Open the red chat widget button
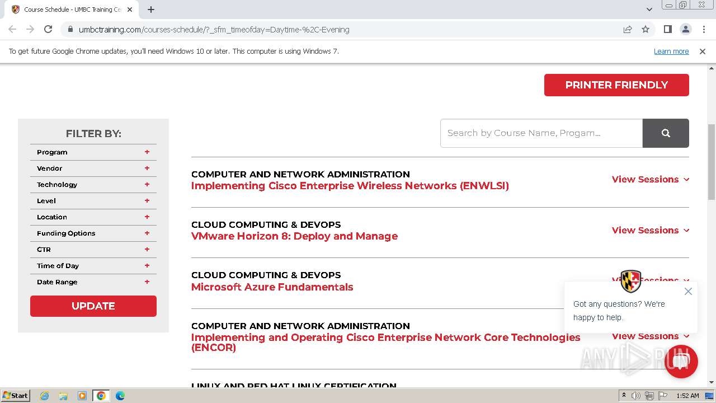The width and height of the screenshot is (716, 403). click(x=681, y=362)
